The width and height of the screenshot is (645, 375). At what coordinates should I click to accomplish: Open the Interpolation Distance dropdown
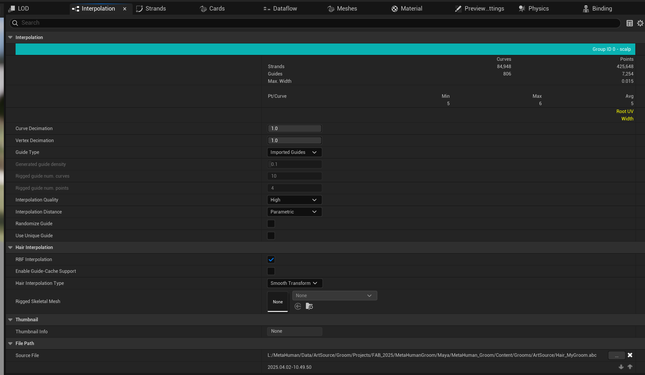click(x=294, y=212)
